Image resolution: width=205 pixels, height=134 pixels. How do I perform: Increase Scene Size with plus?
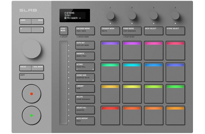click(x=93, y=80)
